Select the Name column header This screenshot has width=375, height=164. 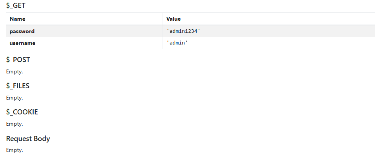click(17, 19)
